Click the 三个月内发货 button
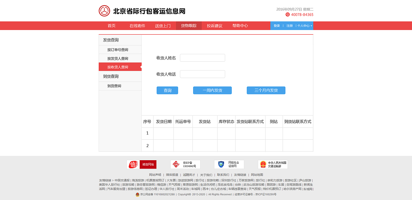 (266, 90)
